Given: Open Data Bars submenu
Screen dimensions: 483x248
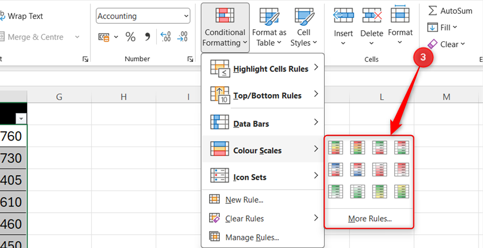Looking at the screenshot, I should [x=263, y=123].
